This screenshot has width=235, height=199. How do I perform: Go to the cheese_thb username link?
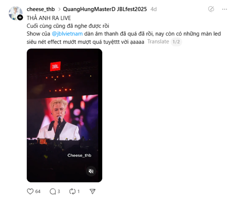click(x=41, y=9)
